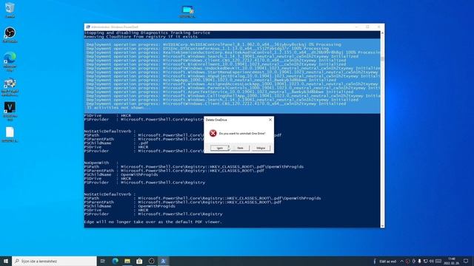Click the microphone tray icon
The height and width of the screenshot is (266, 474).
coord(420,261)
